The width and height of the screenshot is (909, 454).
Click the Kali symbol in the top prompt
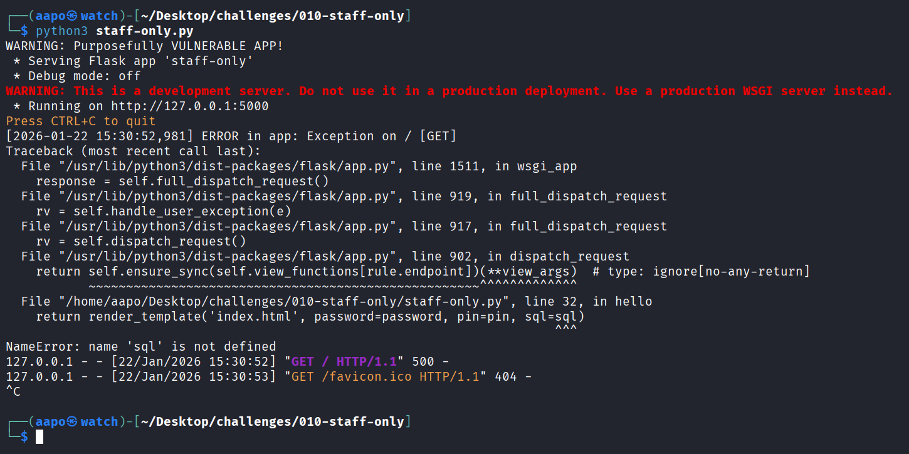coord(72,16)
